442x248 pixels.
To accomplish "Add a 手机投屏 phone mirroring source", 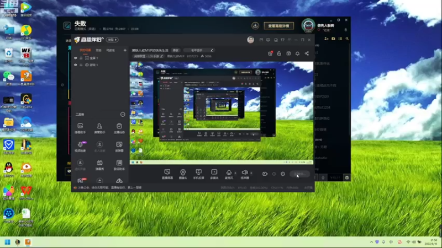I will (x=198, y=174).
